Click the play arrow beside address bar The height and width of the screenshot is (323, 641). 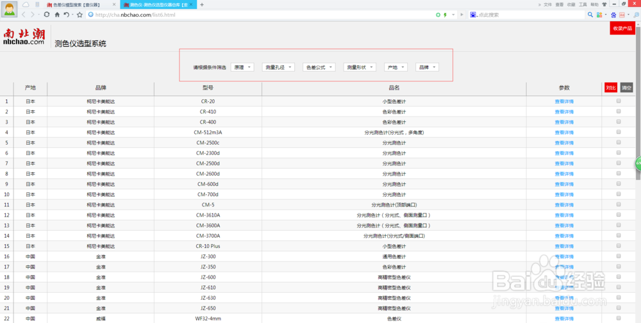pyautogui.click(x=462, y=15)
